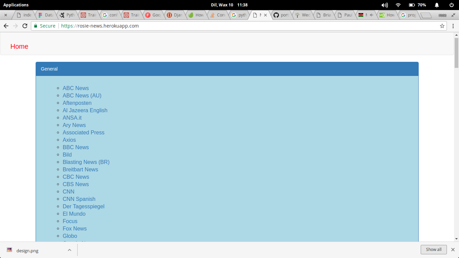Open the CBC News link
The width and height of the screenshot is (459, 258).
pyautogui.click(x=76, y=177)
